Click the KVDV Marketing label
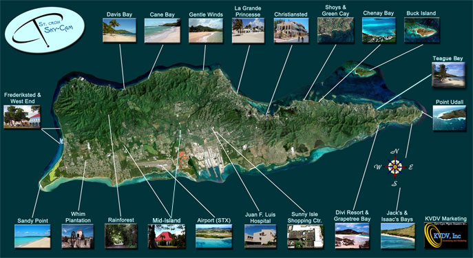The image size is (473, 258). (446, 219)
